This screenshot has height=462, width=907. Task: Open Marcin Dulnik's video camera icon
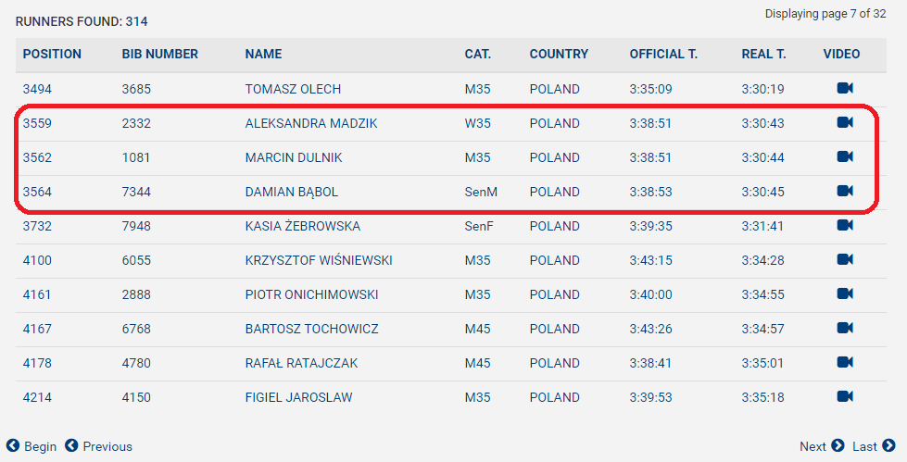pyautogui.click(x=845, y=156)
